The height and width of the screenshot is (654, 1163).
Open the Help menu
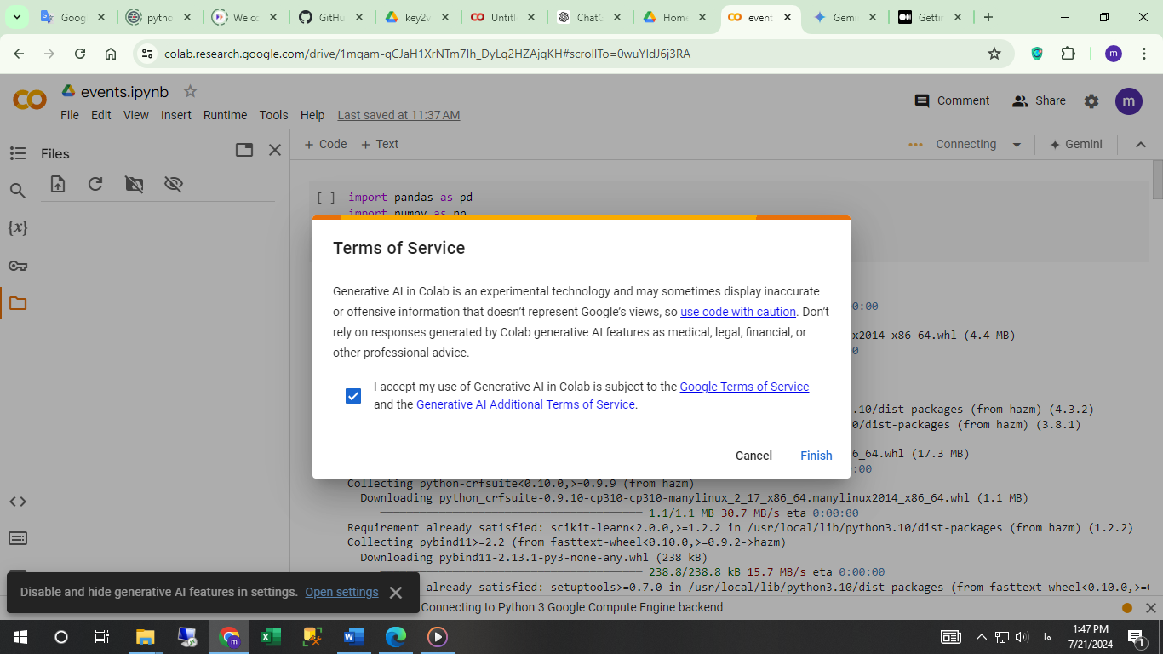pos(312,115)
